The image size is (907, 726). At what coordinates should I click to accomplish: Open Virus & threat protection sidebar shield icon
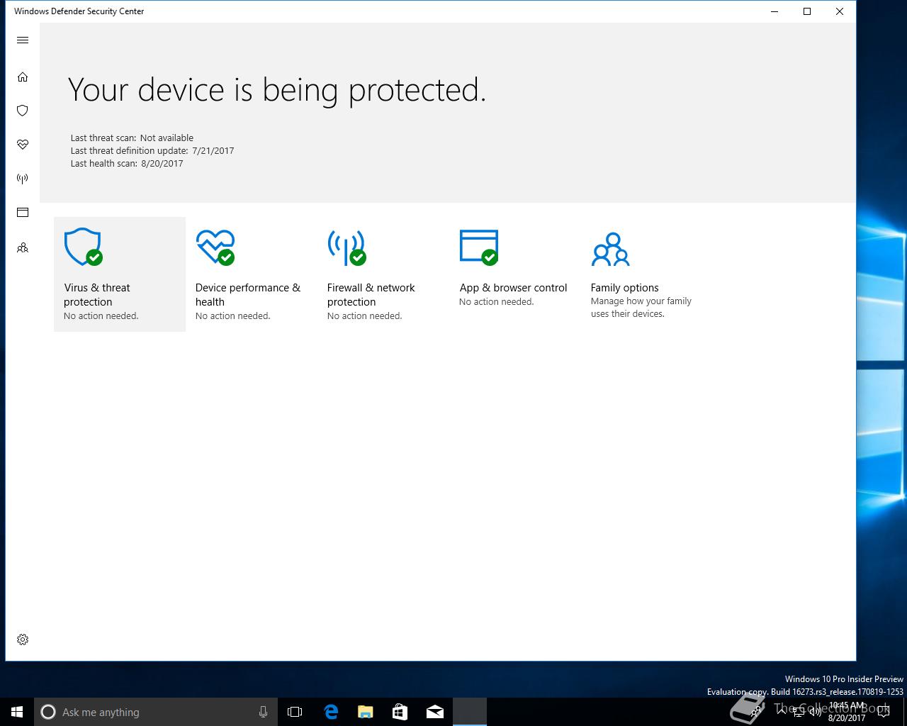point(23,111)
